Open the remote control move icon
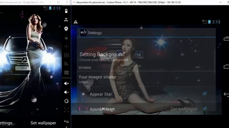Image resolution: width=229 pixels, height=128 pixels. click(66, 46)
